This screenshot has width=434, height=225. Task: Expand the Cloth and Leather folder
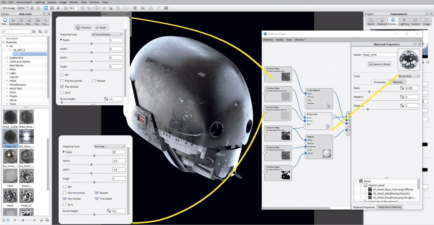7,62
